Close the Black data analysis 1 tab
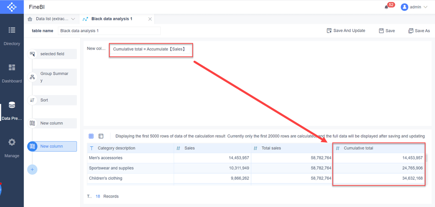The height and width of the screenshot is (207, 435). tap(150, 19)
